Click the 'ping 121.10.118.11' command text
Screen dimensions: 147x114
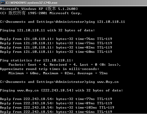point(106,22)
